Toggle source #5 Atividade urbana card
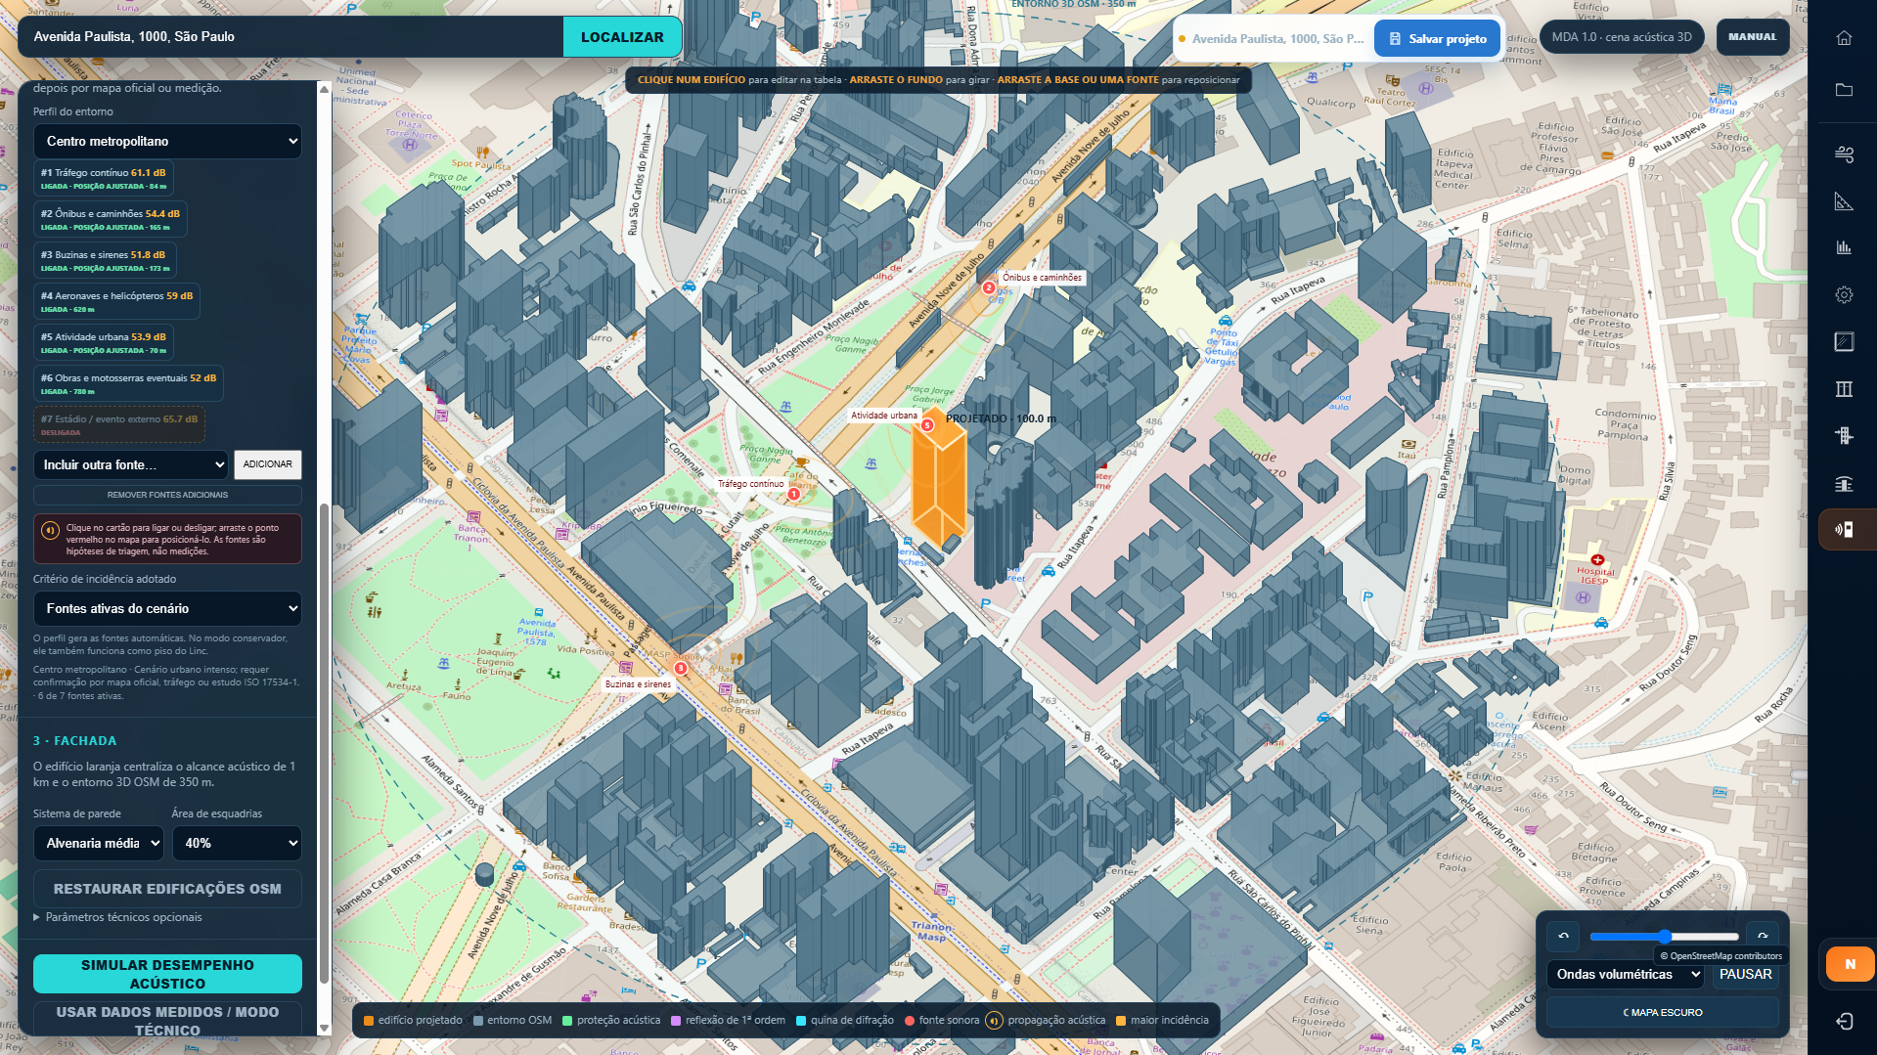 (104, 342)
